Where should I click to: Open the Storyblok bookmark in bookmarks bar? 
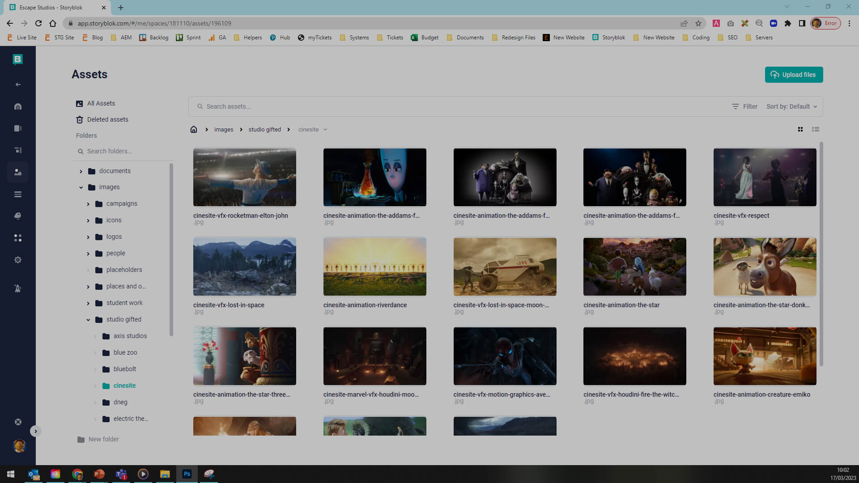(x=608, y=38)
